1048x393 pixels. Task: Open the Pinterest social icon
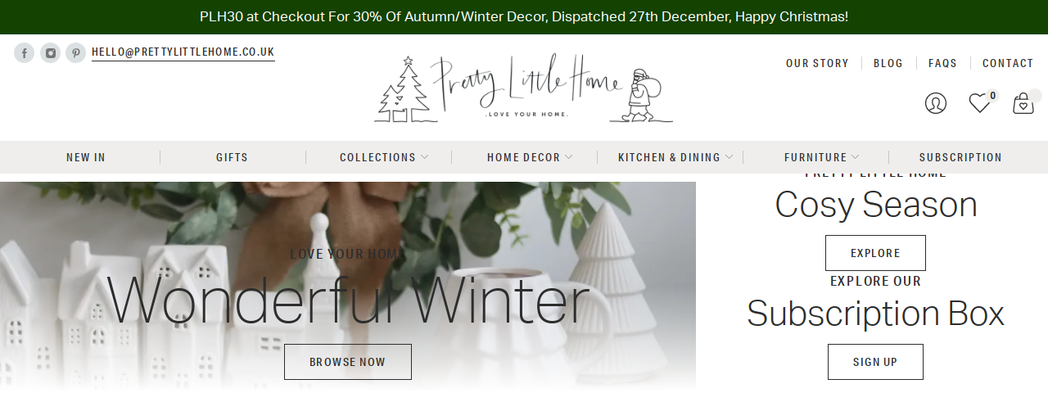coord(75,53)
